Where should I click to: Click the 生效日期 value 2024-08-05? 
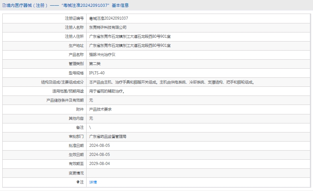pyautogui.click(x=99, y=155)
